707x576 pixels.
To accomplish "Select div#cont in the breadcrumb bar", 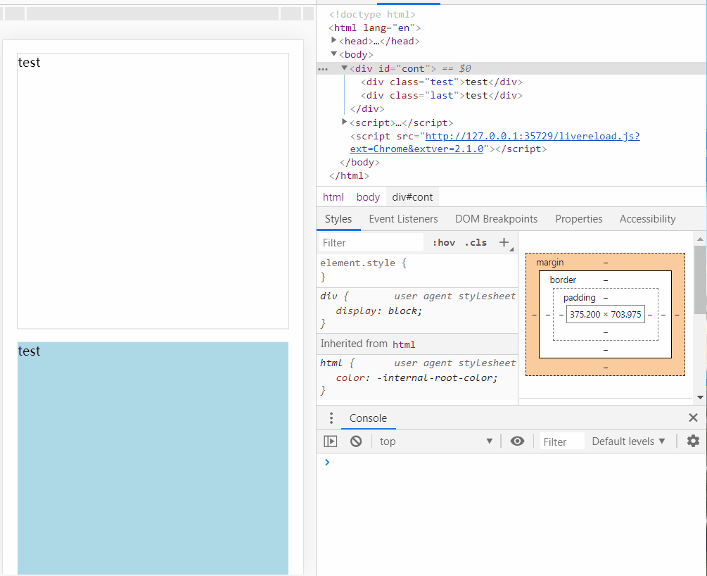I will click(x=412, y=197).
